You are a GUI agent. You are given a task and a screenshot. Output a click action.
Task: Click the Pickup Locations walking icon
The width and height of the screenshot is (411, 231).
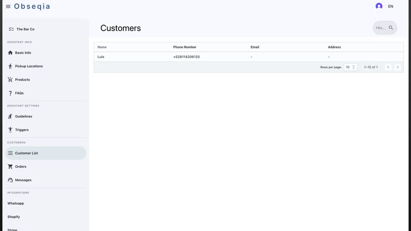[x=10, y=66]
